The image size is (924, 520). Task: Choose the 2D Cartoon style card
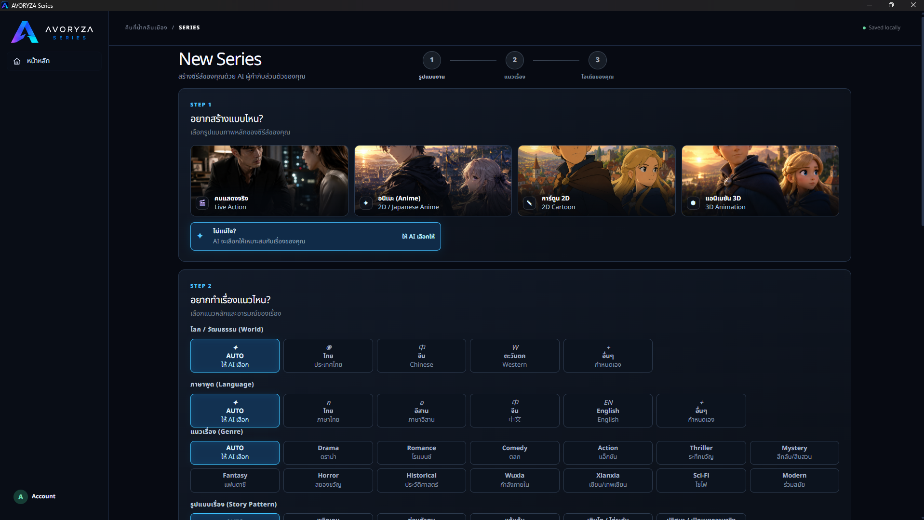[597, 181]
